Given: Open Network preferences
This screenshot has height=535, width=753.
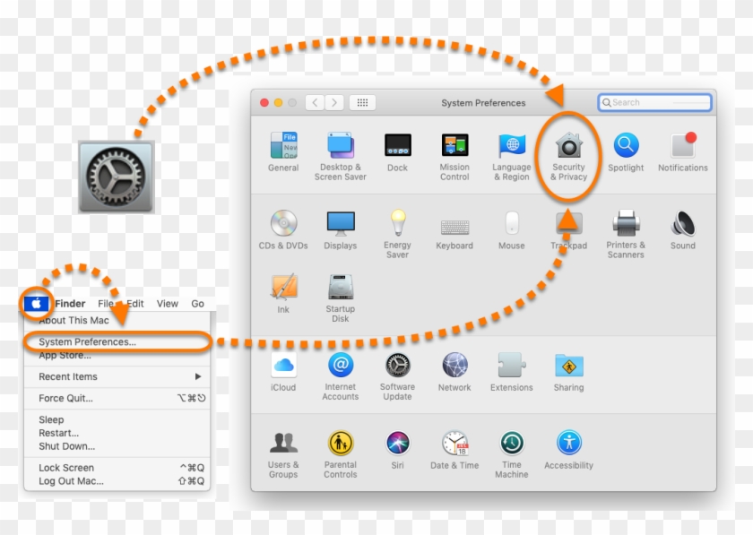Looking at the screenshot, I should [x=454, y=367].
